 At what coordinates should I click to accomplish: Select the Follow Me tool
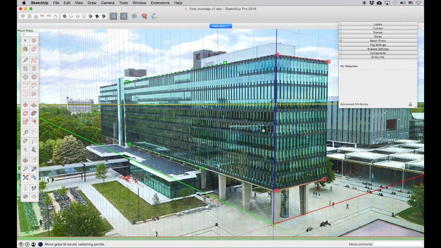(x=34, y=113)
